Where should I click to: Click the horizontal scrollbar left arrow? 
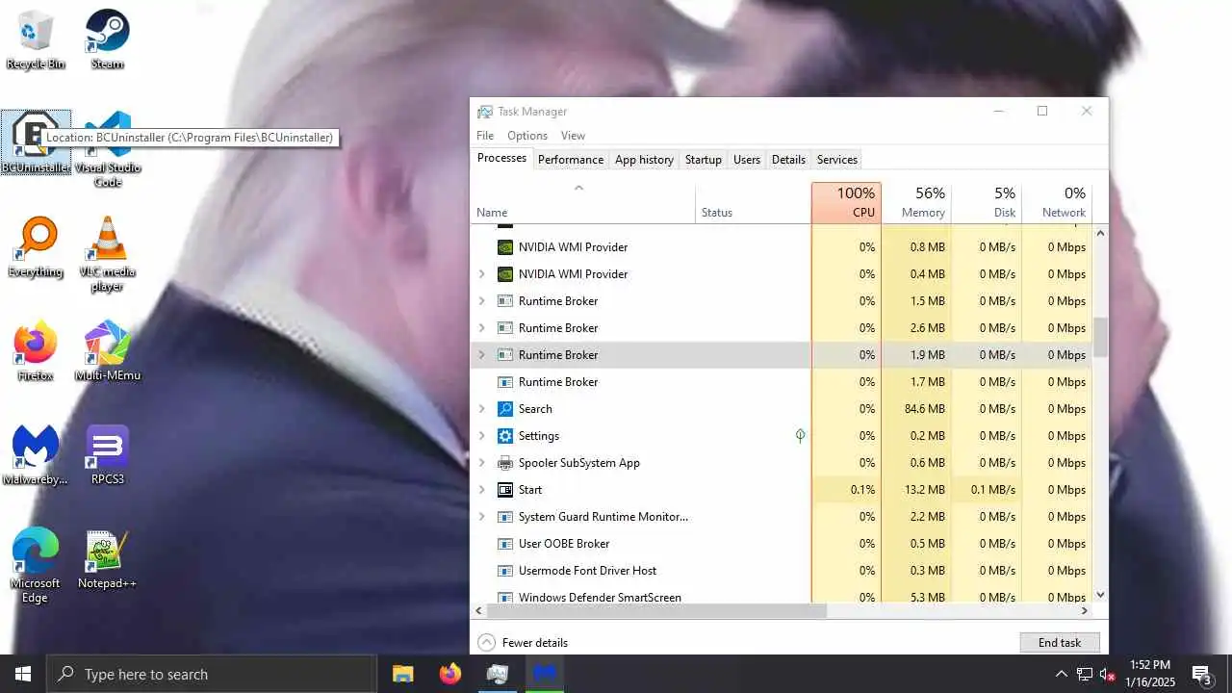pyautogui.click(x=479, y=611)
